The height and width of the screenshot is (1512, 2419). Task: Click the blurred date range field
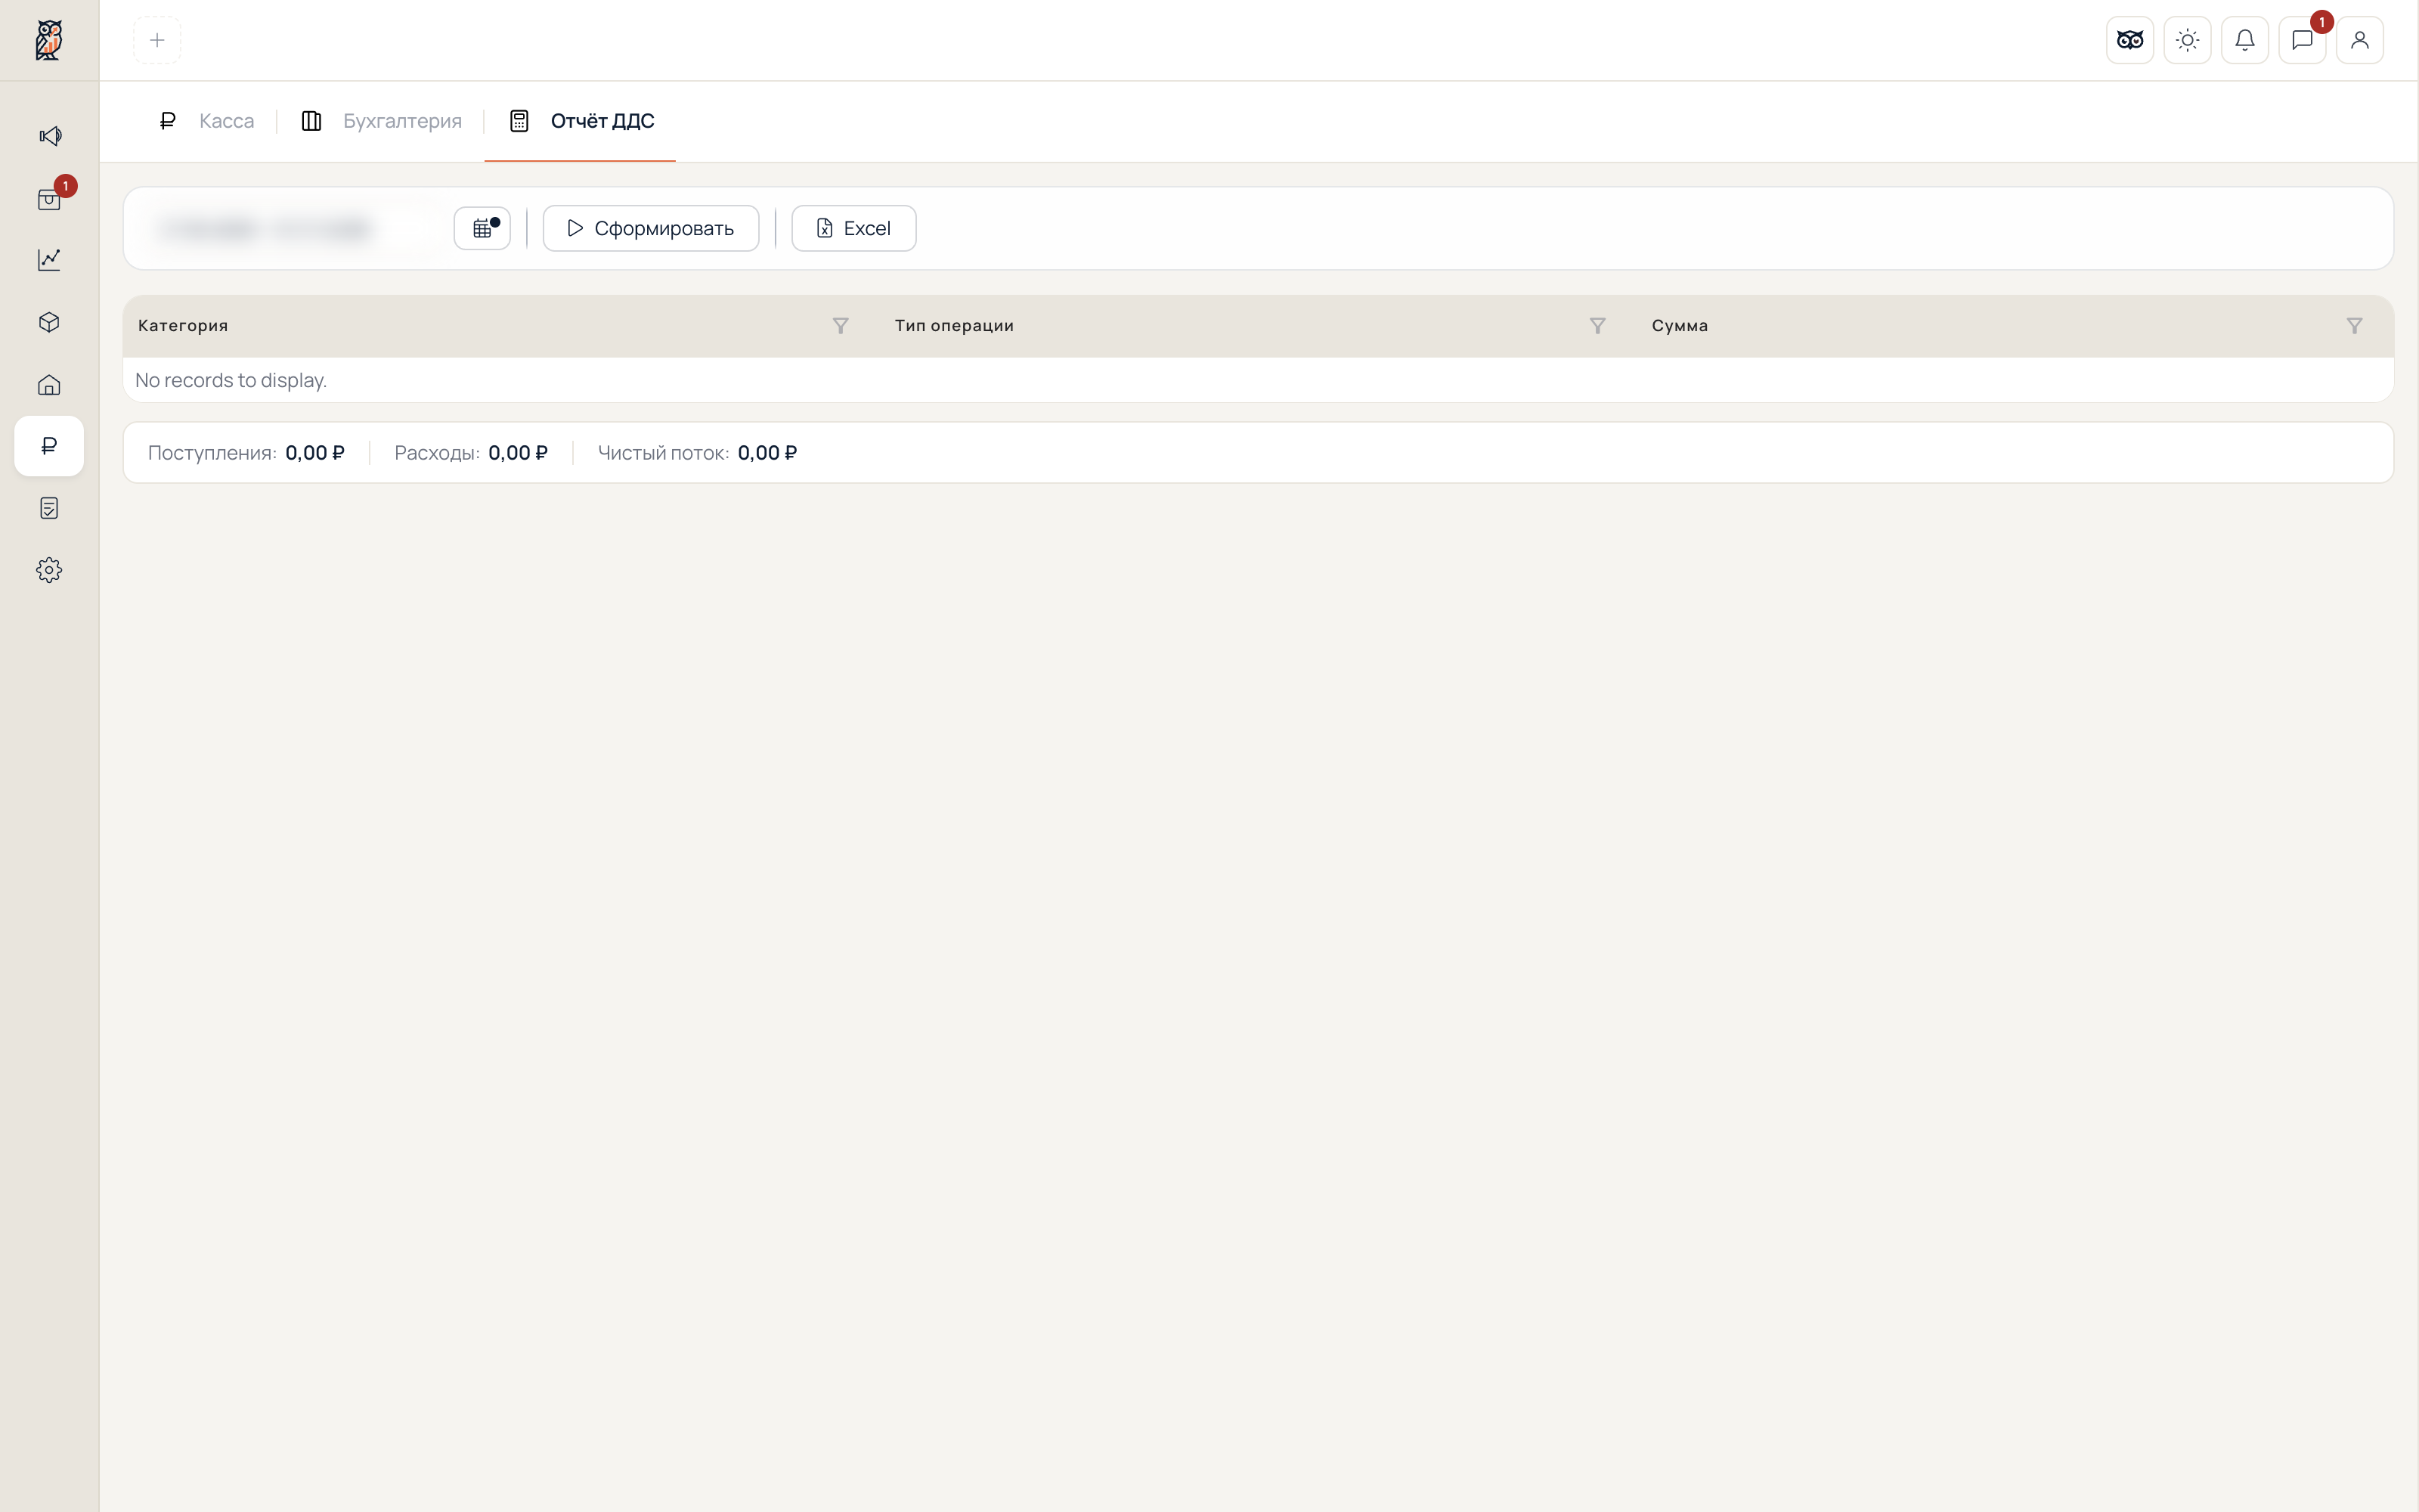(290, 228)
